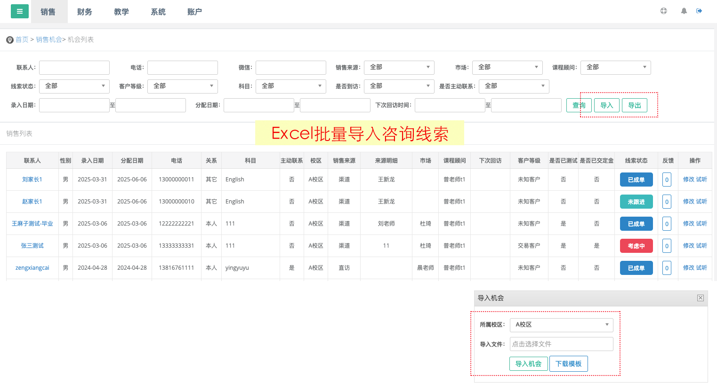Viewport: 717px width, 391px height.
Task: Click the 交易客户 level cell
Action: pyautogui.click(x=529, y=246)
